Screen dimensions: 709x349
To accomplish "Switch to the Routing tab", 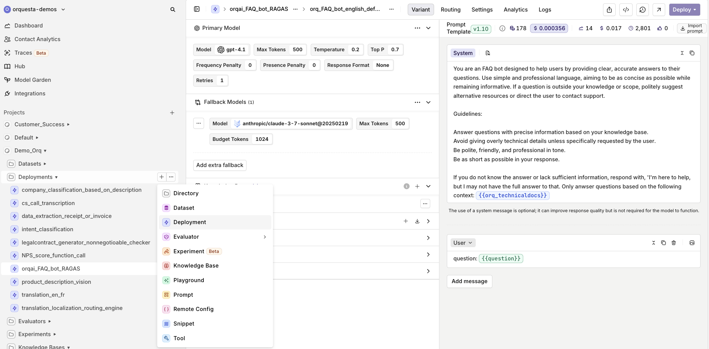I will pos(451,10).
